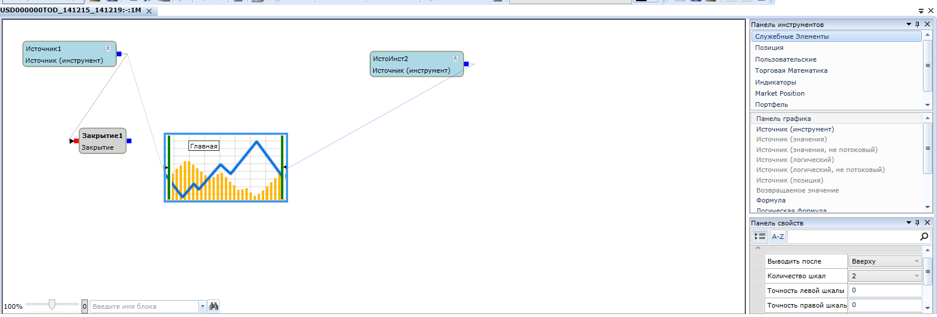937x317 pixels.
Task: Select Источник (значения) tool item
Action: [837, 139]
